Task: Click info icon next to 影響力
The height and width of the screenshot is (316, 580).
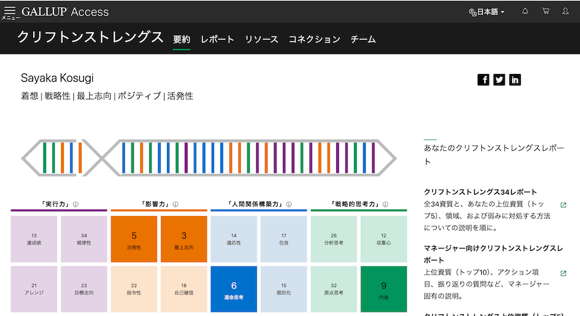Action: coord(176,204)
